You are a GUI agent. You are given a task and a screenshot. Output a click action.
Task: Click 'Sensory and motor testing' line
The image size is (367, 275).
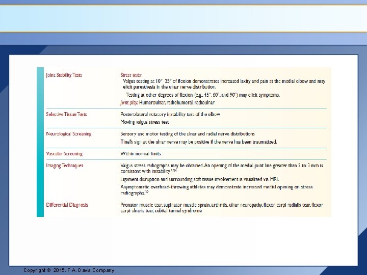point(188,134)
